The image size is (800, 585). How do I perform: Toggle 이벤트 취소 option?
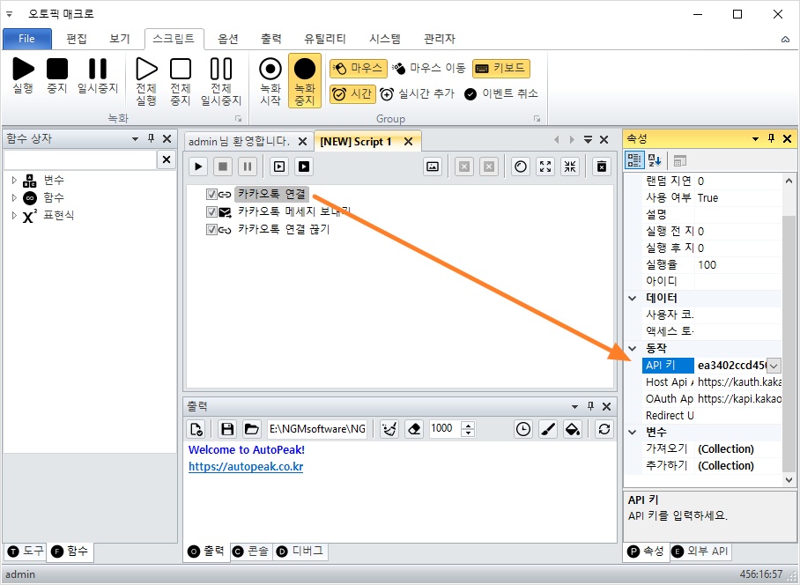(x=501, y=94)
